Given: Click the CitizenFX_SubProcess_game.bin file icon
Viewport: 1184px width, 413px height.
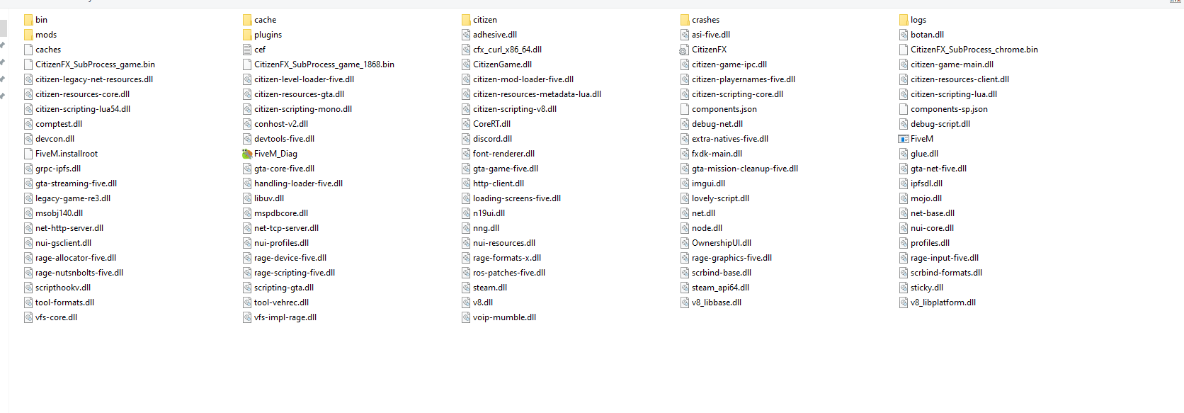Looking at the screenshot, I should pos(28,64).
